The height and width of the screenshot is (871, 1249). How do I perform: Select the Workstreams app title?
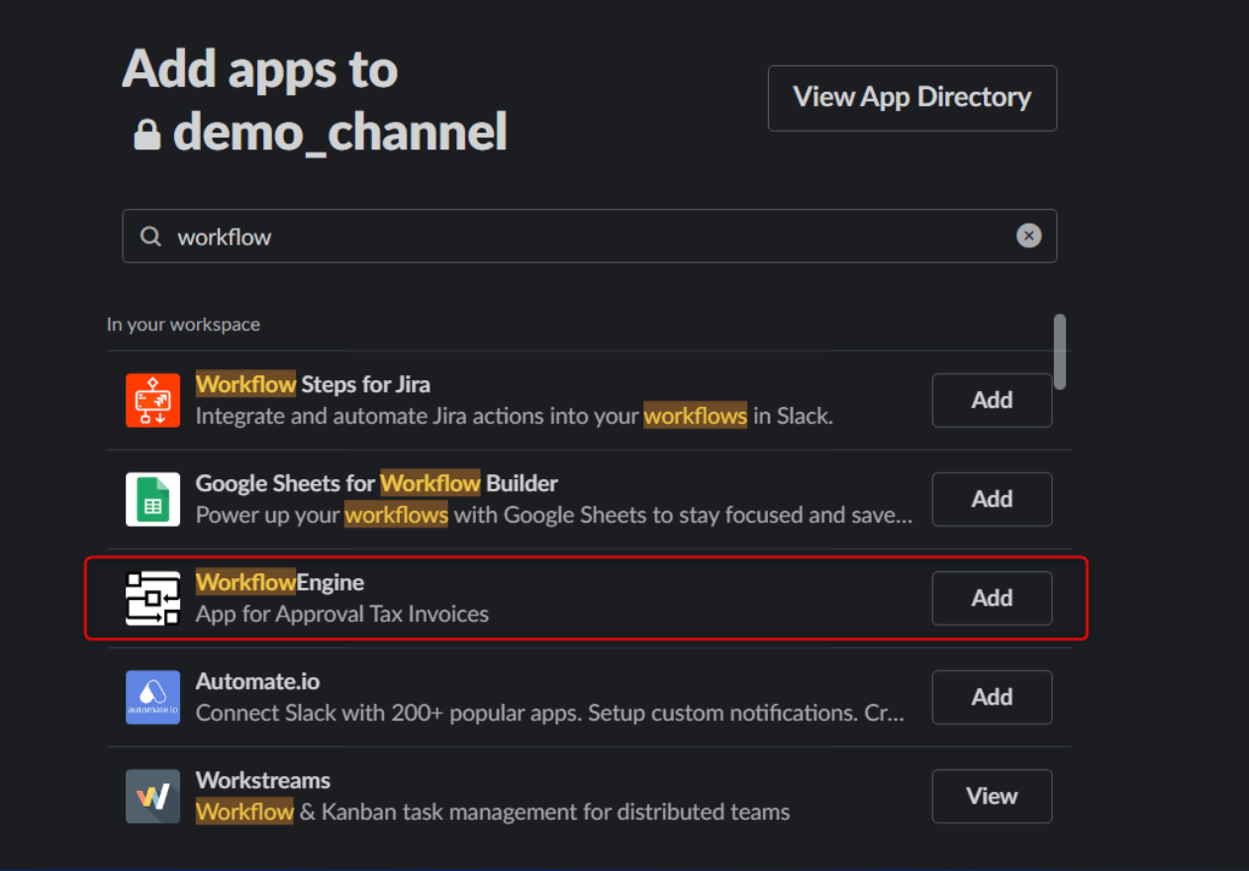click(262, 780)
